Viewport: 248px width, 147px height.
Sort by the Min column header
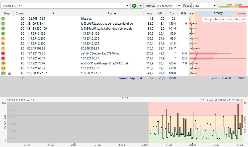click(161, 13)
